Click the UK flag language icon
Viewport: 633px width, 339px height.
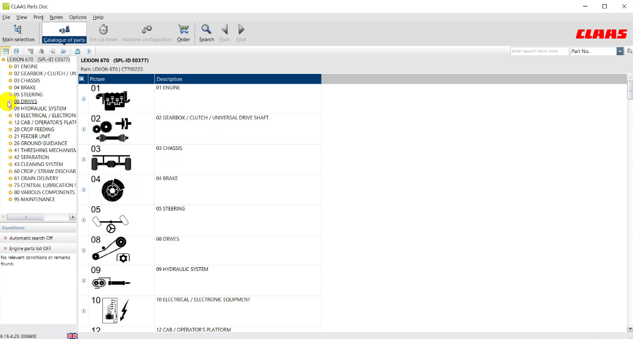click(72, 336)
